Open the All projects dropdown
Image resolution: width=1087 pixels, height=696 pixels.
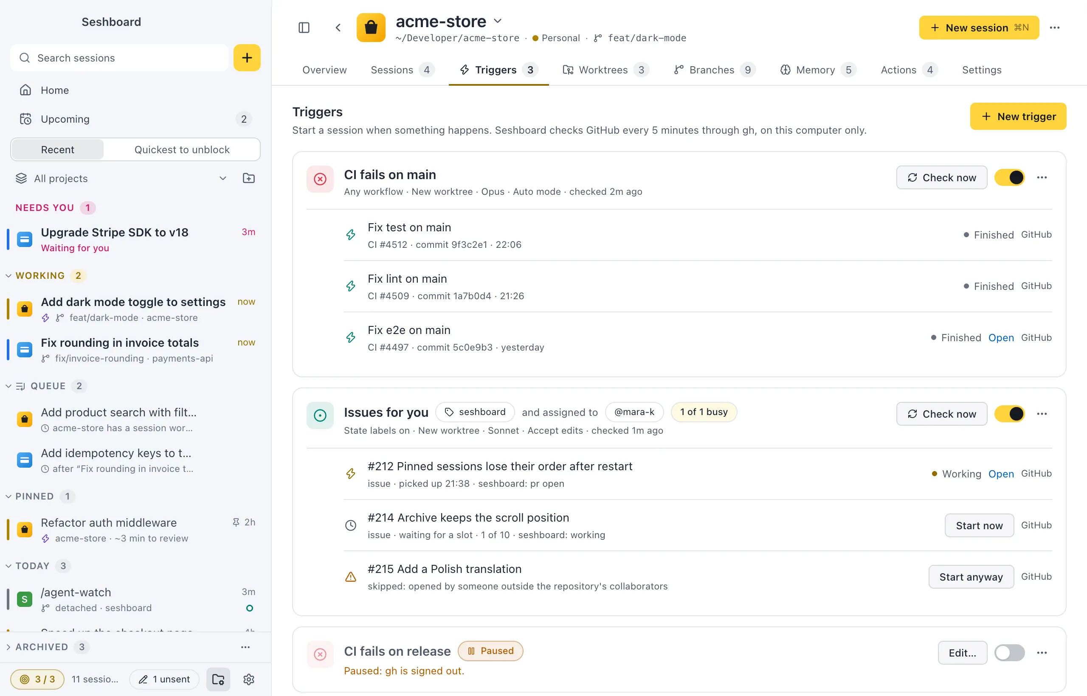point(121,178)
